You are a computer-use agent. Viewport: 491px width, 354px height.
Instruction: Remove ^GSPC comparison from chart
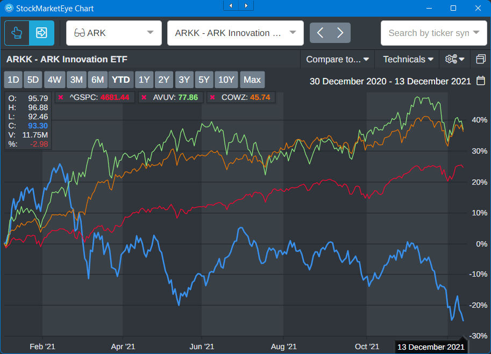[61, 97]
